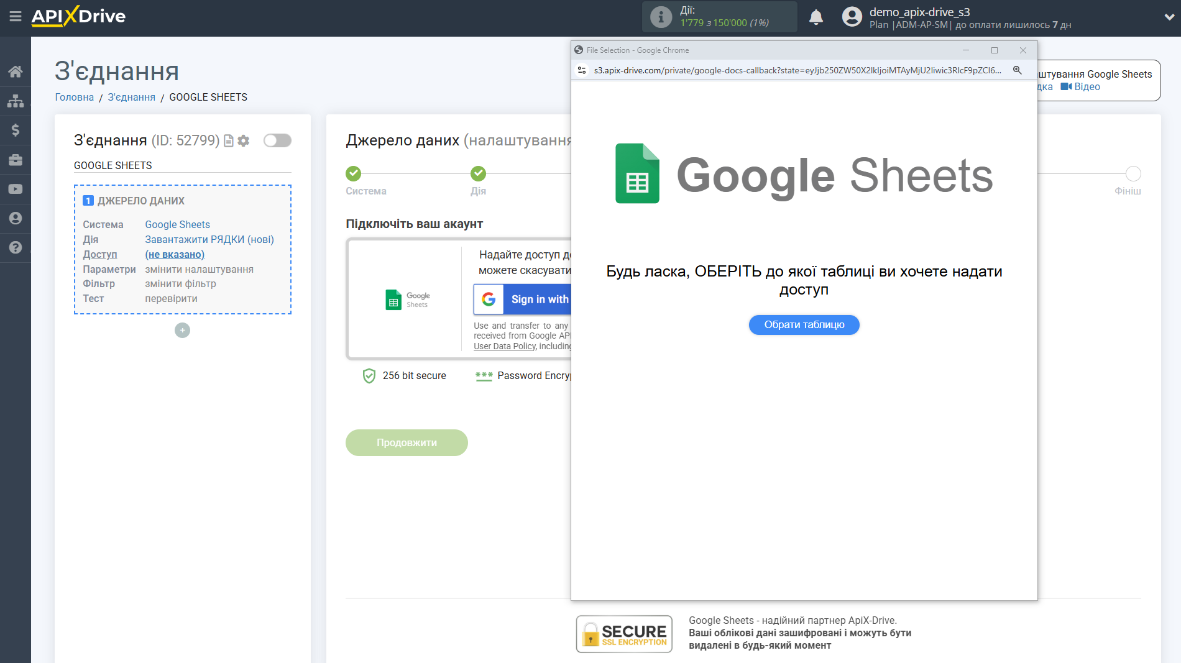
Task: Open connection settings via gear icon
Action: [x=243, y=141]
